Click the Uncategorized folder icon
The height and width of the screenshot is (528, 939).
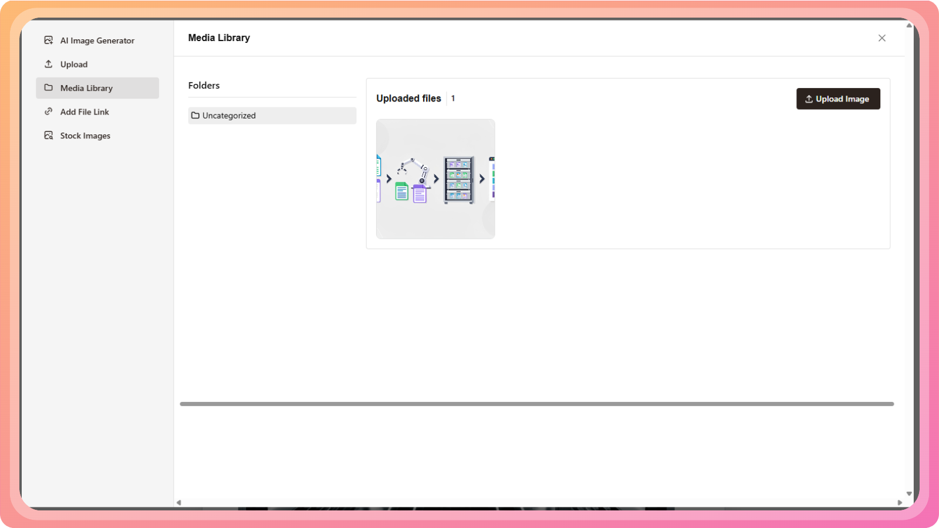(195, 116)
